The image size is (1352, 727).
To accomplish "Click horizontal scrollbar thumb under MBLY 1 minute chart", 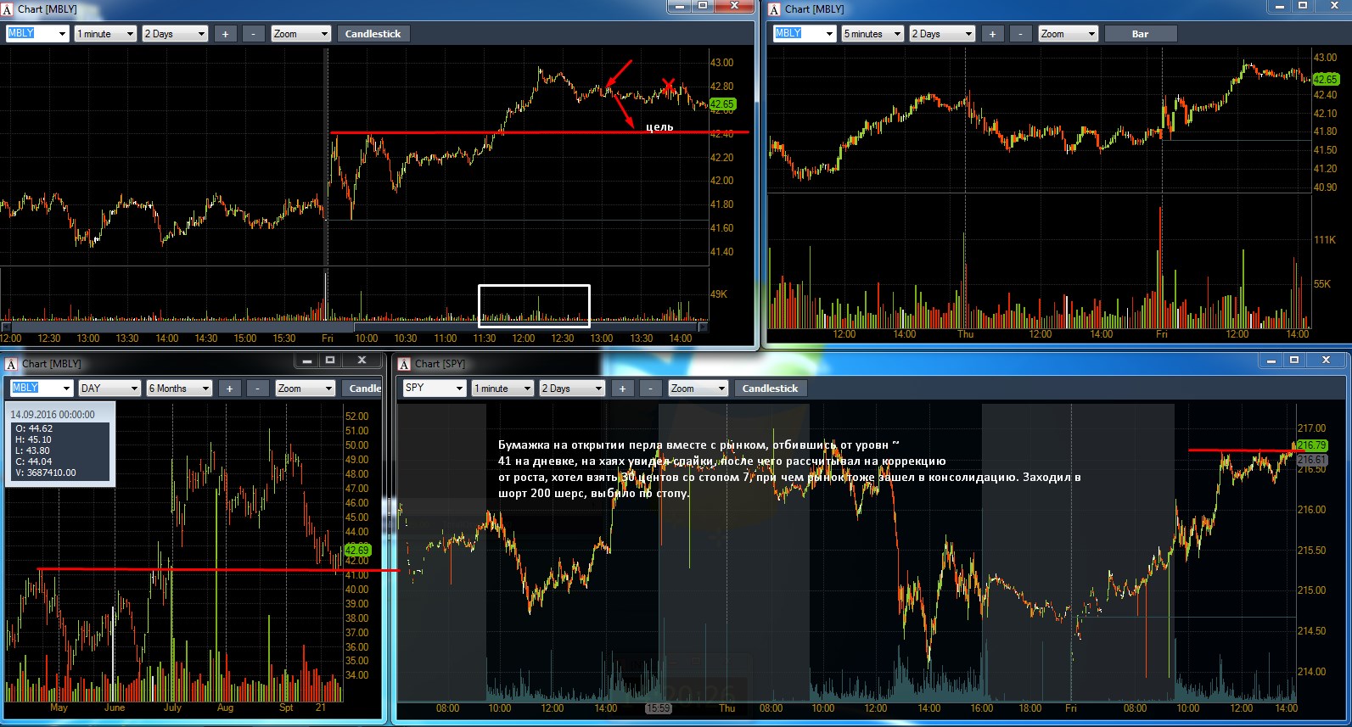I will pyautogui.click(x=525, y=327).
